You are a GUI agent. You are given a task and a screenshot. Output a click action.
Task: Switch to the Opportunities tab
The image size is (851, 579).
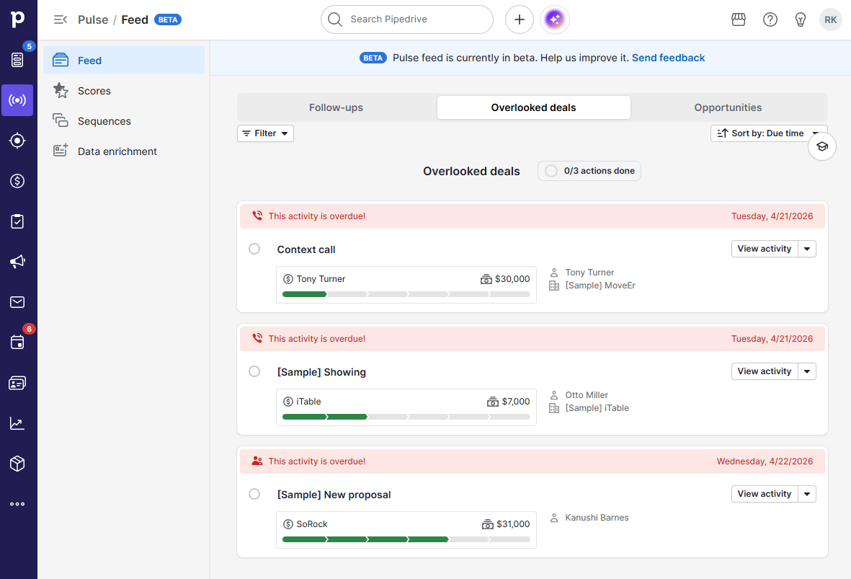coord(728,107)
